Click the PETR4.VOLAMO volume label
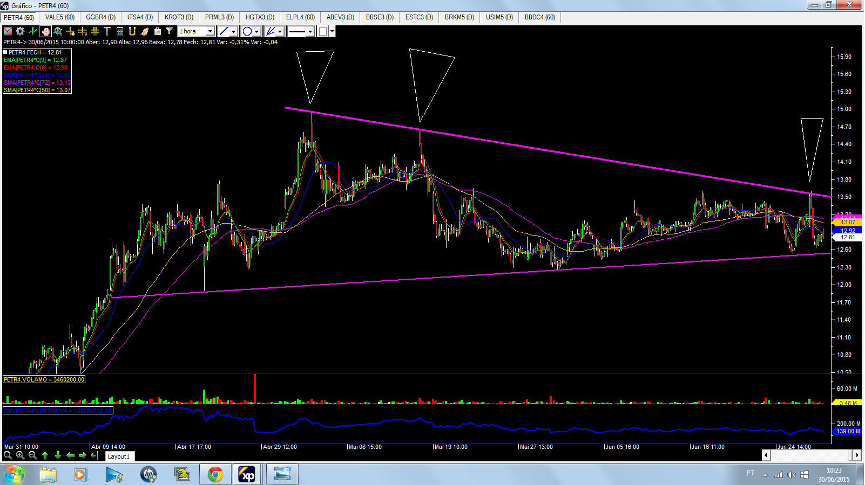This screenshot has height=485, width=865. pos(44,379)
